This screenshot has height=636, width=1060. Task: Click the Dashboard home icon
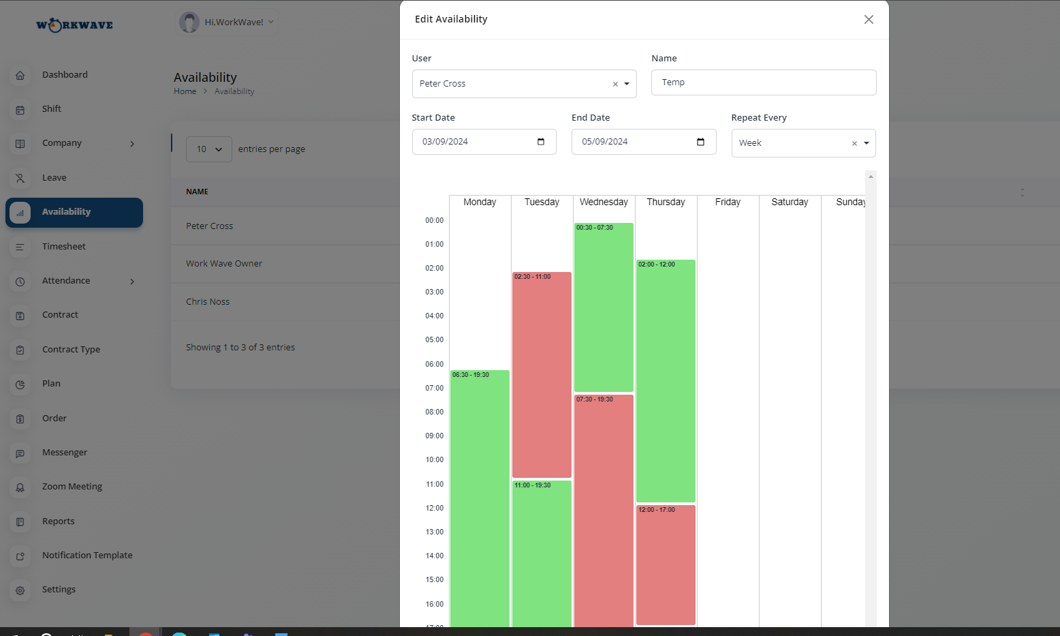20,76
